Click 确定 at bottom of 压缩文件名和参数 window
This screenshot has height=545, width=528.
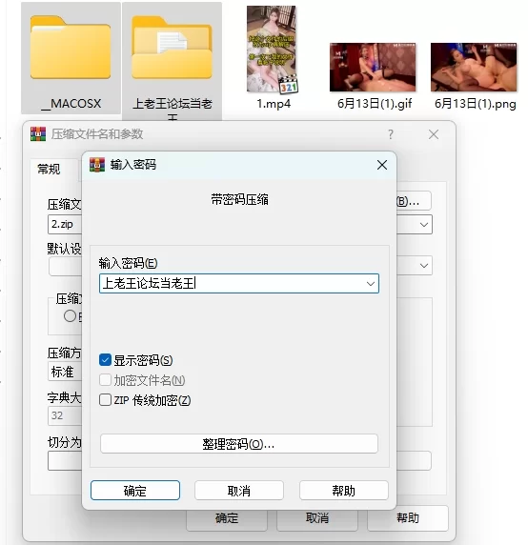point(227,518)
